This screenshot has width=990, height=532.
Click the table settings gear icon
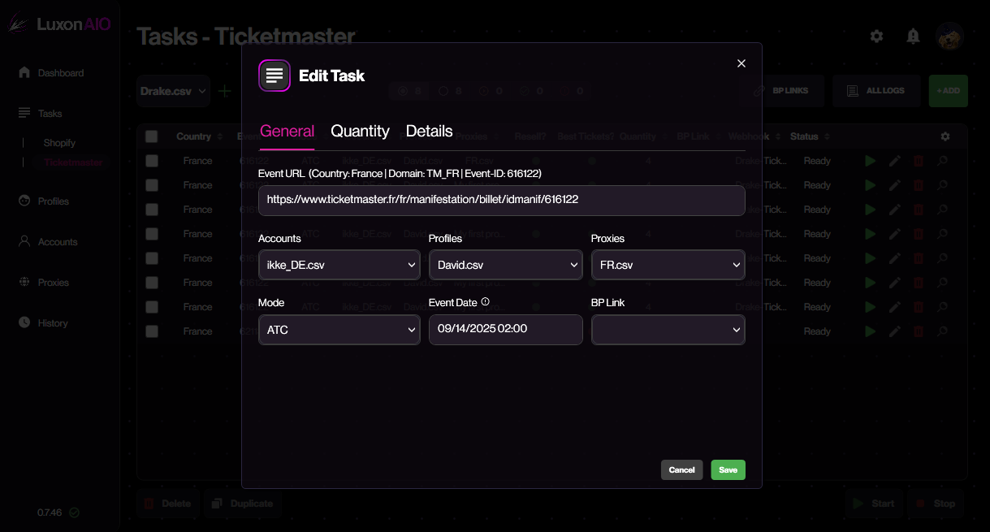click(945, 136)
